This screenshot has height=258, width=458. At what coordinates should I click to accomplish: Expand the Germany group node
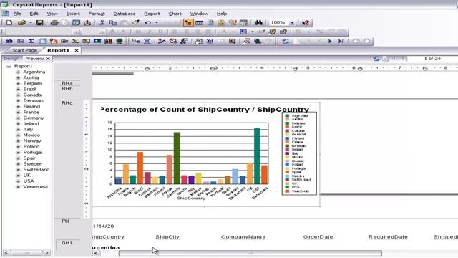point(18,118)
